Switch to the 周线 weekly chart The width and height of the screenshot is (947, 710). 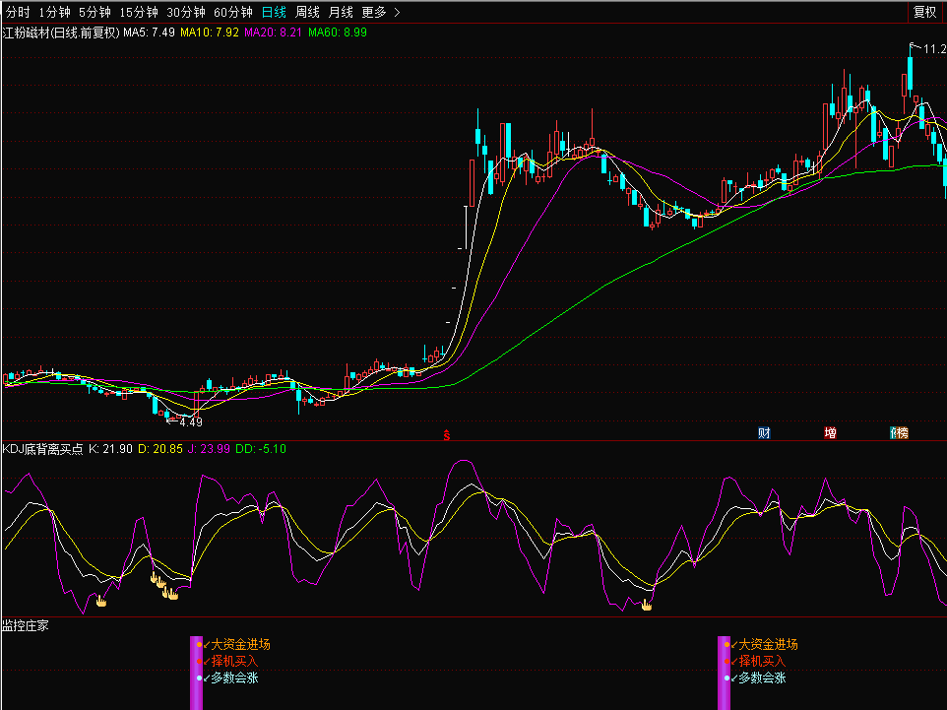coord(307,12)
